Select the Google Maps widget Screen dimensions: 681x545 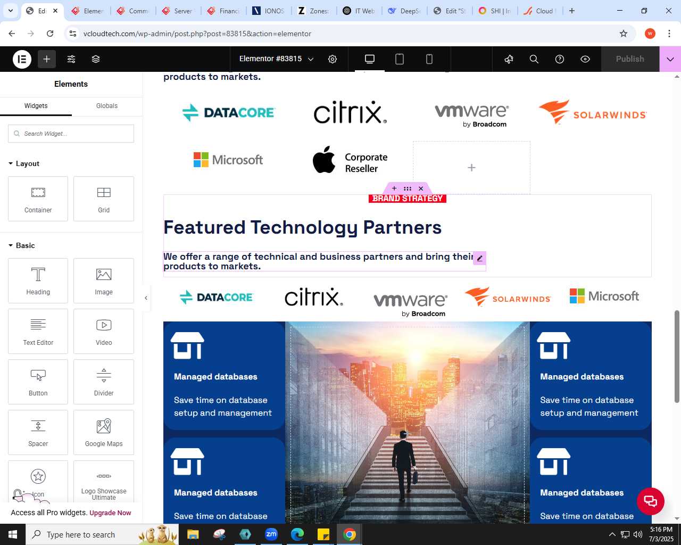coord(104,432)
